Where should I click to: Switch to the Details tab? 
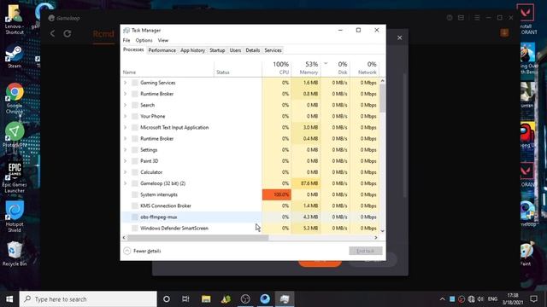point(253,50)
